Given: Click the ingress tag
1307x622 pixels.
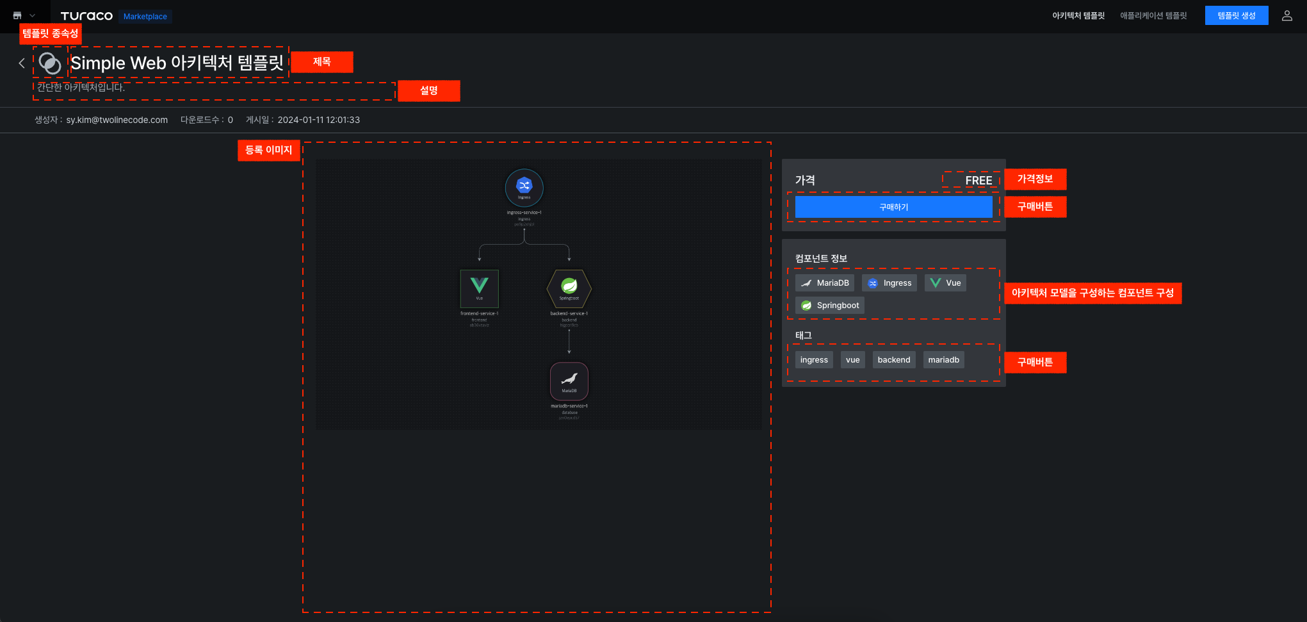Looking at the screenshot, I should coord(814,360).
